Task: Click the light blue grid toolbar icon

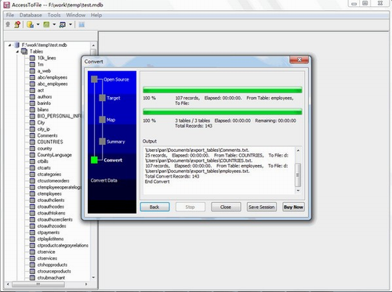Action: click(x=82, y=24)
